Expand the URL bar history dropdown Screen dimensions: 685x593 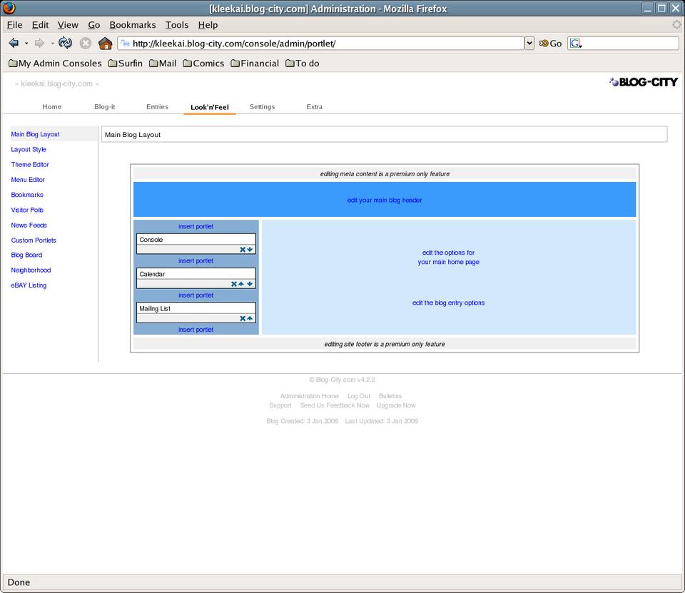[529, 43]
